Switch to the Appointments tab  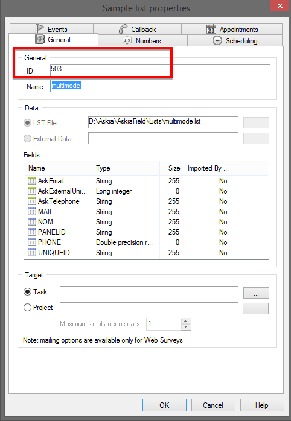(x=232, y=29)
